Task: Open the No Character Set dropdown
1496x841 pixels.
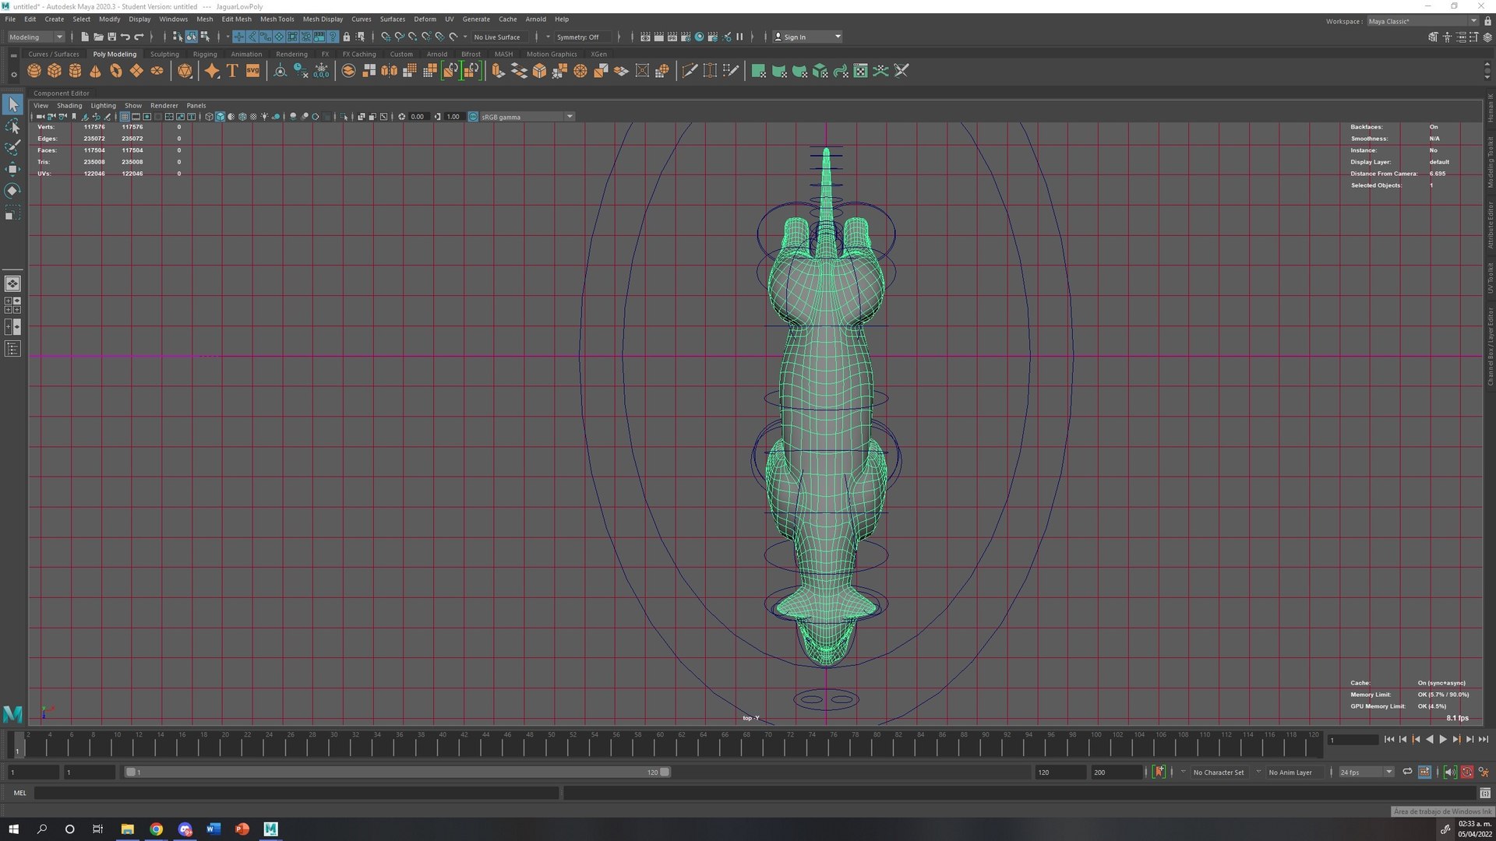Action: coord(1218,772)
